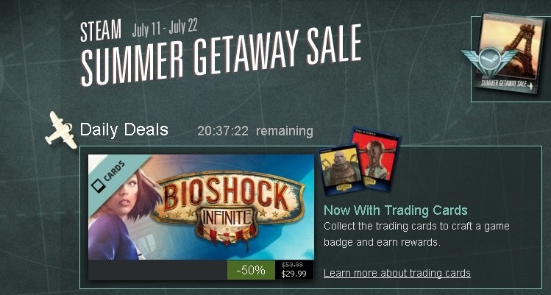Screen dimensions: 551x295
Task: Click the 20:37:22 remaining countdown timer
Action: [x=255, y=131]
